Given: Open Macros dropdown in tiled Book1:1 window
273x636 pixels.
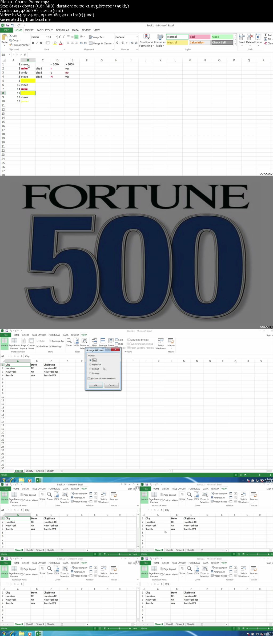Looking at the screenshot, I should (x=254, y=572).
